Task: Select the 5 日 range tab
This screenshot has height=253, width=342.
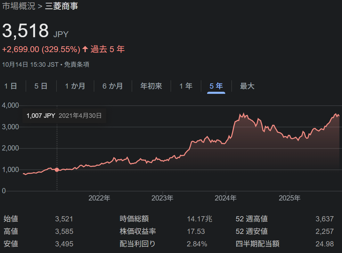Action: pyautogui.click(x=41, y=86)
